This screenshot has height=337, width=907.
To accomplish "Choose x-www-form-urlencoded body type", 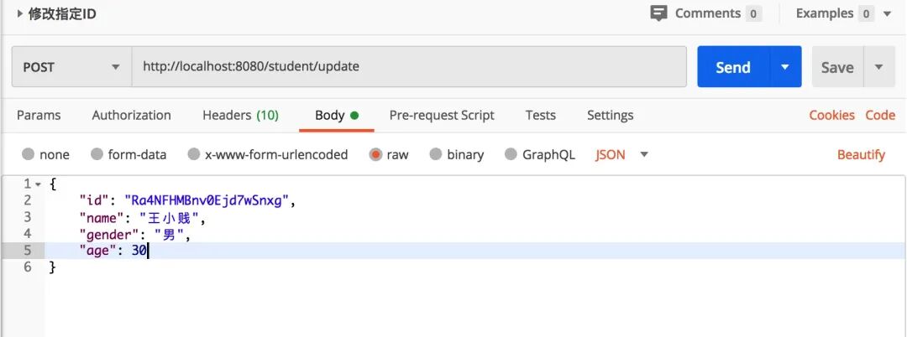I will click(195, 154).
